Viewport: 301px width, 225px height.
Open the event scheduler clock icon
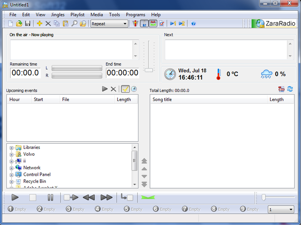tap(134, 89)
